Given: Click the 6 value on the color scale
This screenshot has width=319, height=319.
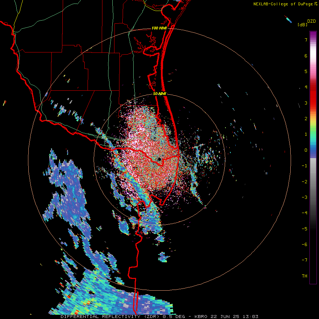Looking at the screenshot, I should tap(306, 56).
